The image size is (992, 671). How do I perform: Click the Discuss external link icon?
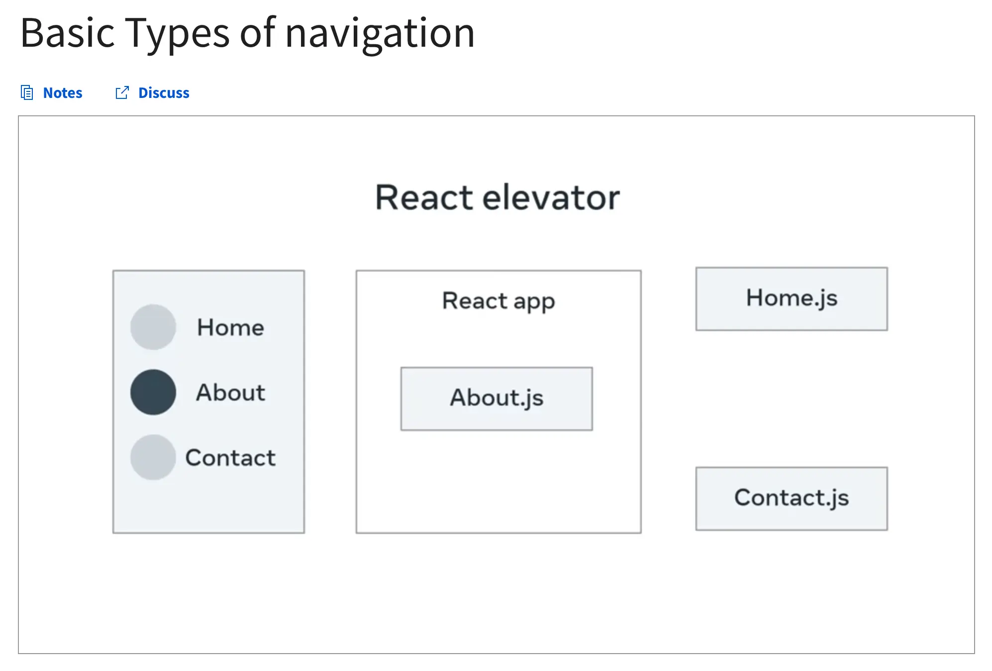(121, 92)
